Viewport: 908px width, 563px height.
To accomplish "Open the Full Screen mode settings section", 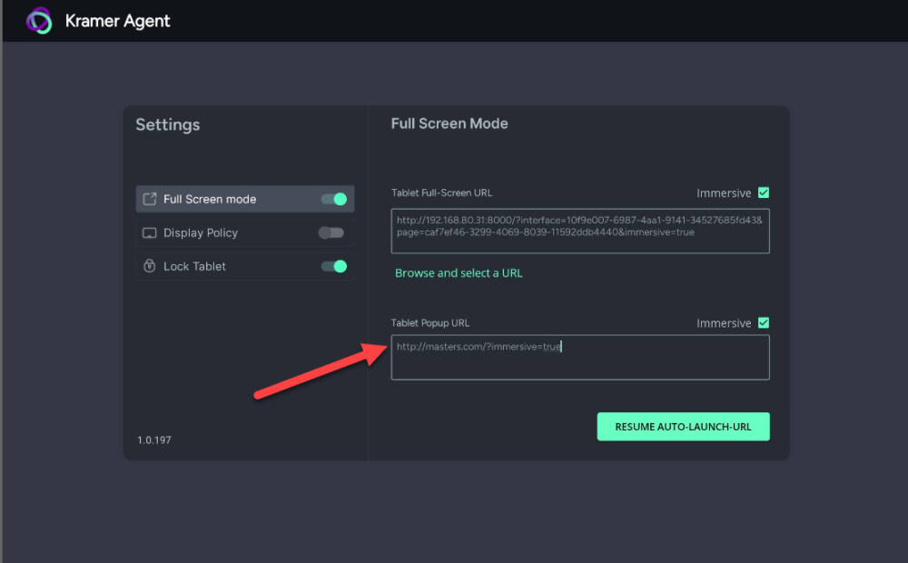I will click(x=210, y=199).
